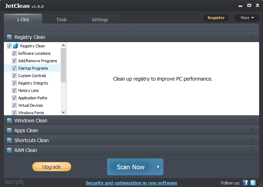Image resolution: width=263 pixels, height=187 pixels.
Task: Open the More dropdown menu
Action: tap(247, 18)
